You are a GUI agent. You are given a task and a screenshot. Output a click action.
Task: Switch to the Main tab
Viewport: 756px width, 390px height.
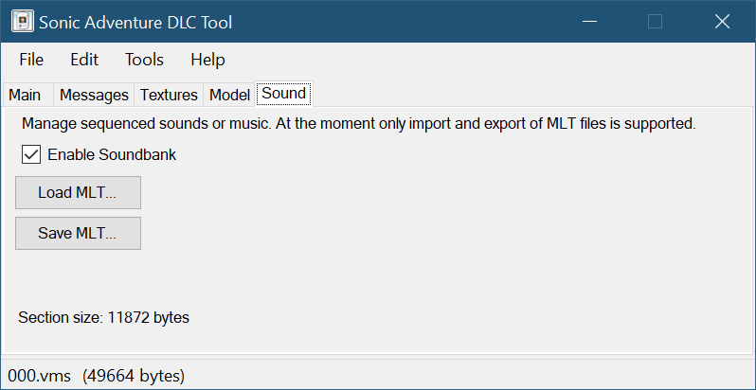click(25, 95)
